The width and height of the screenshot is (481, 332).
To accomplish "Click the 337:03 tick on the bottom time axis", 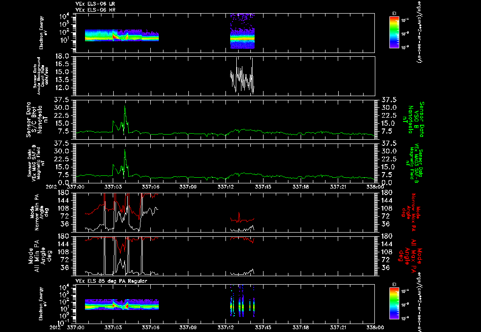I will click(x=113, y=327).
